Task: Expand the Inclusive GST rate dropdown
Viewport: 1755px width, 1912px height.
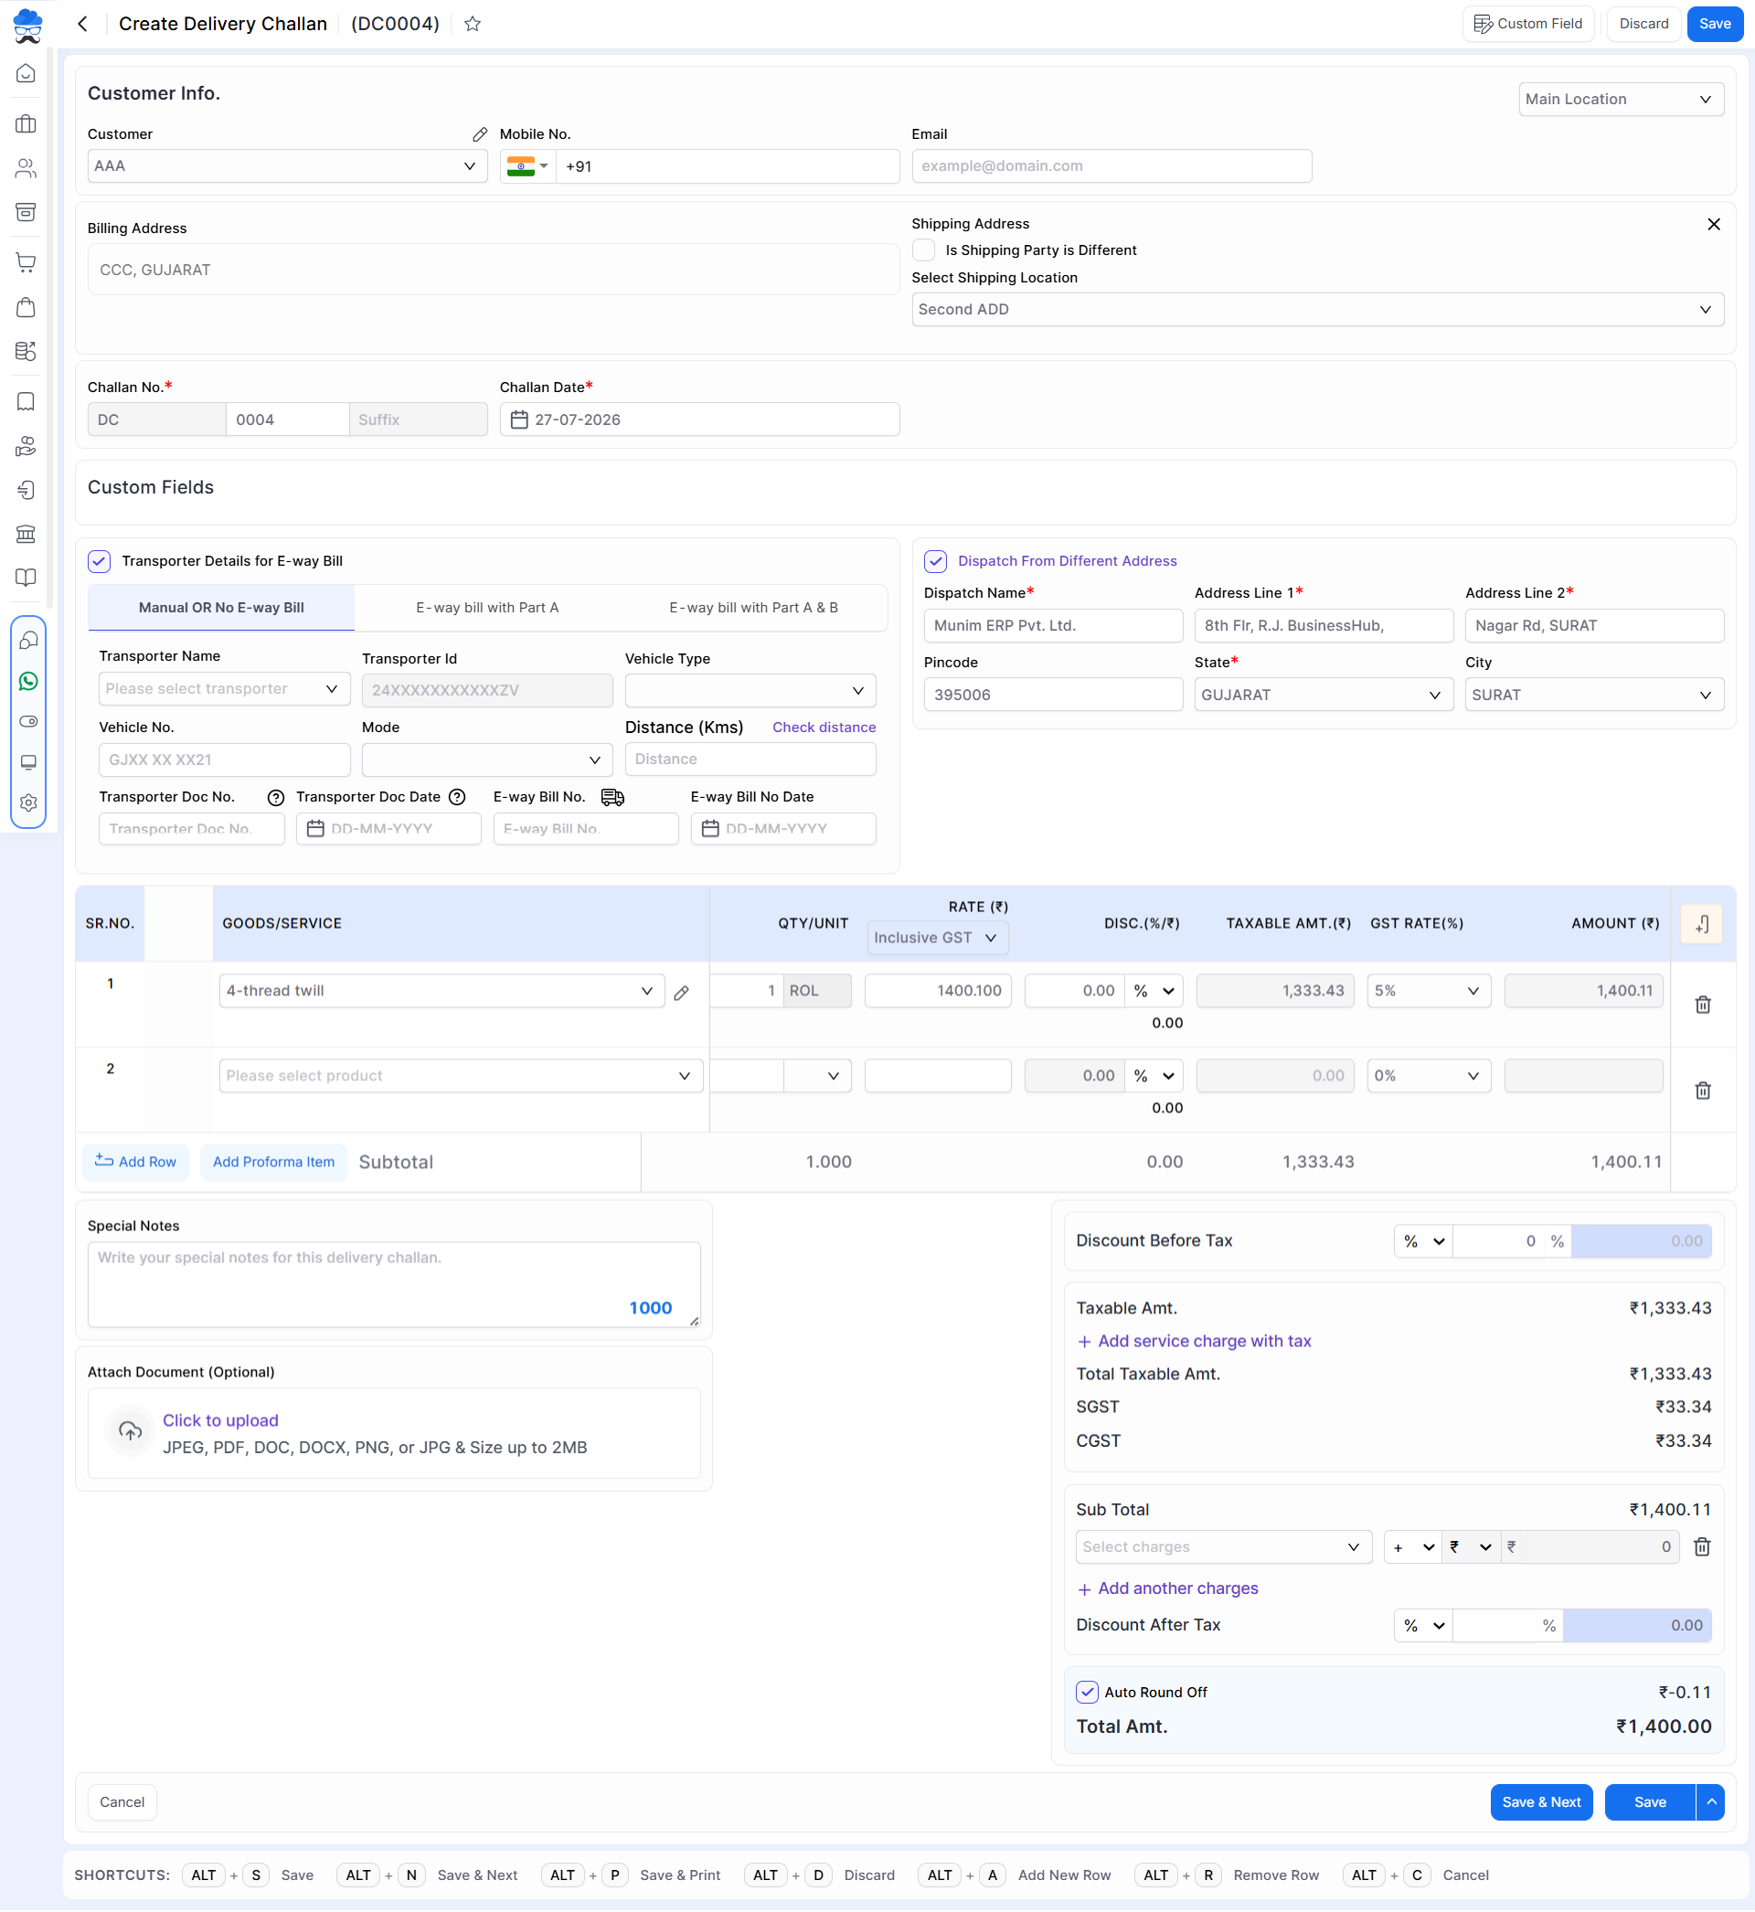Action: [936, 938]
